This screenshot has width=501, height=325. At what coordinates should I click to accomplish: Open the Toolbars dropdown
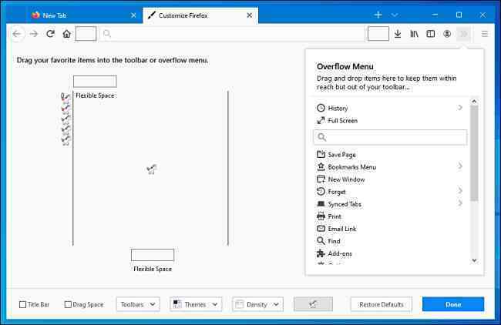tap(138, 304)
